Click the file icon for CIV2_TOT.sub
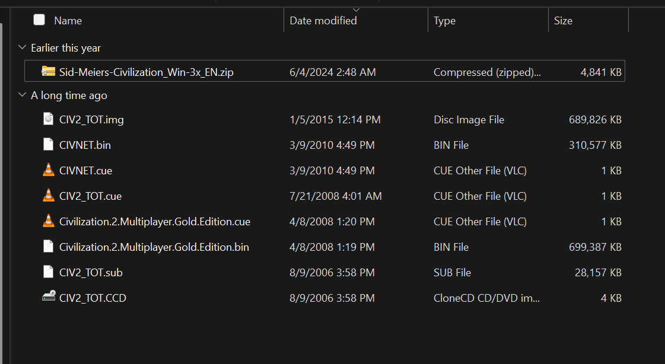This screenshot has width=665, height=364. 49,272
